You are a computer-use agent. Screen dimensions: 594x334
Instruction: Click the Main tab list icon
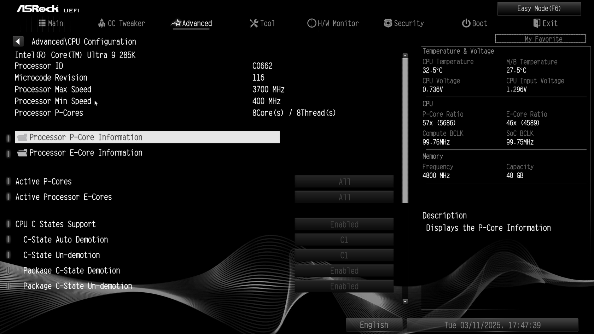(42, 23)
